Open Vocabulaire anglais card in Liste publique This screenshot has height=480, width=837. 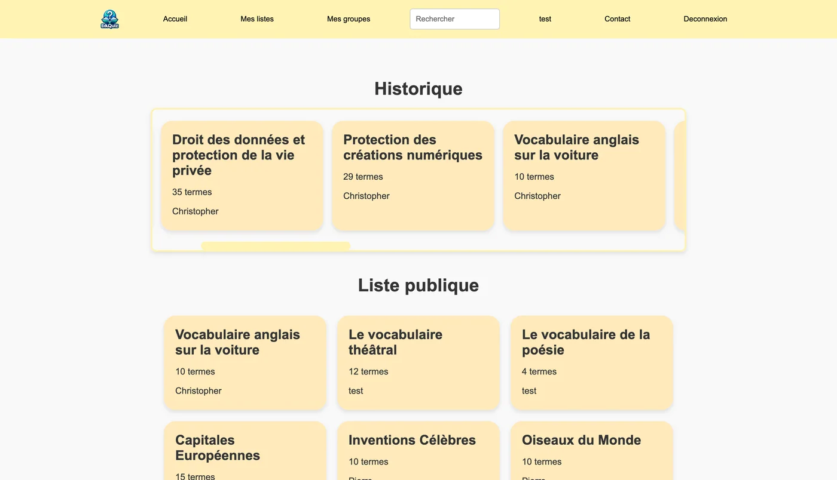[x=245, y=362]
